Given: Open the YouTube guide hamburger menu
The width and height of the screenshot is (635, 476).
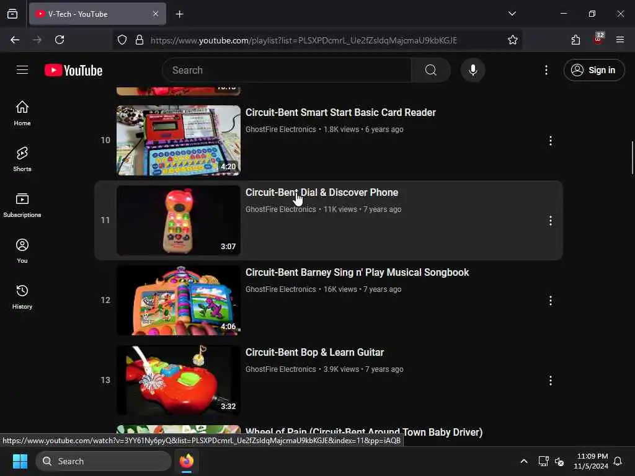Looking at the screenshot, I should (x=22, y=70).
